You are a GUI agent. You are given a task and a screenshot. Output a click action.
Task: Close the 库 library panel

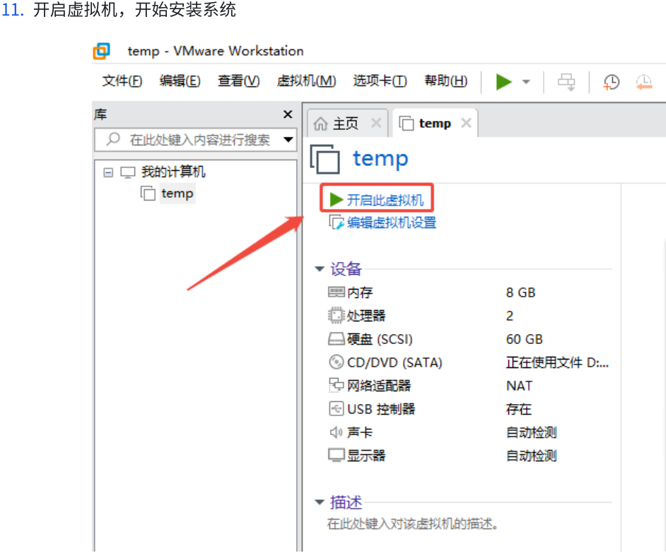click(288, 114)
